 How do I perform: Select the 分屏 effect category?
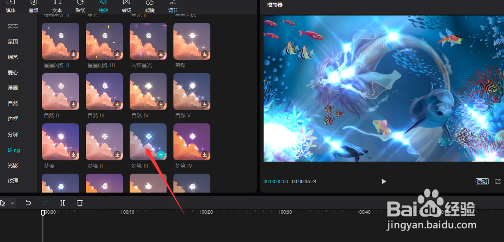[x=13, y=134]
